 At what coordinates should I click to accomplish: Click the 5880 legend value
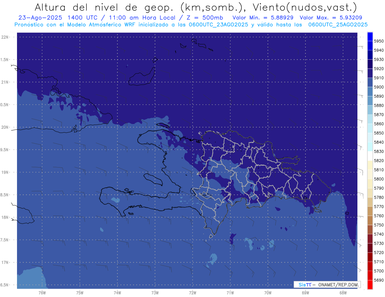tap(379, 105)
